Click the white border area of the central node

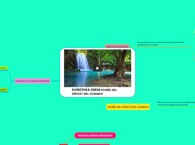[x=62, y=72]
